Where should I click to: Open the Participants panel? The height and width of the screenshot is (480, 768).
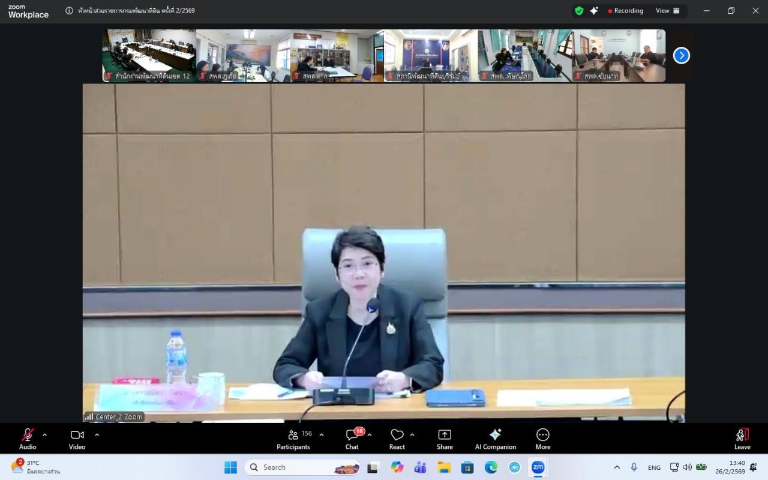[293, 438]
